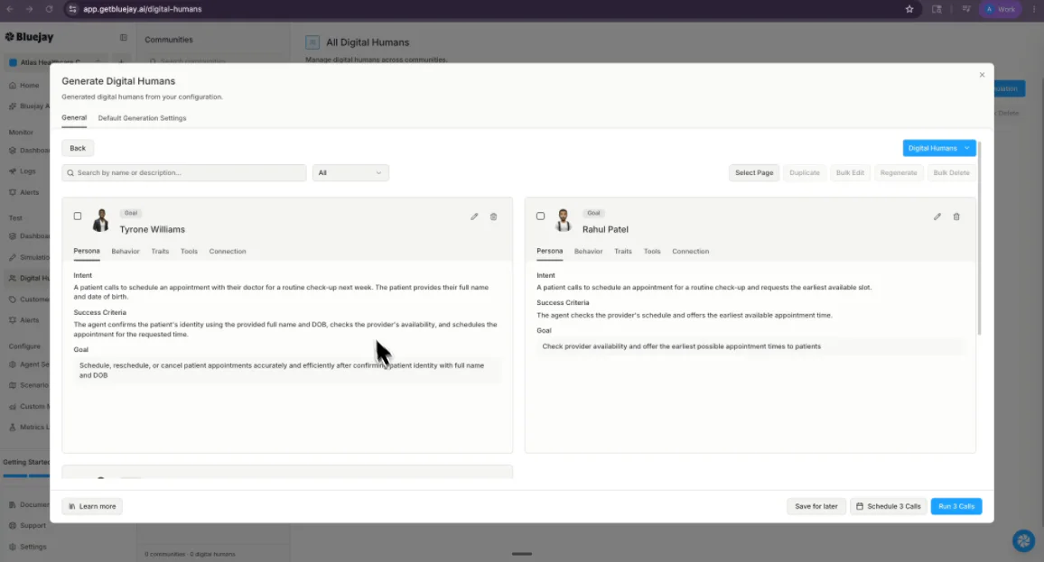This screenshot has width=1044, height=562.
Task: Click the Tyrone Williams name
Action: tap(153, 229)
